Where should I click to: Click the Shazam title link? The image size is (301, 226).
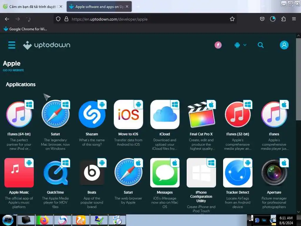(x=92, y=134)
